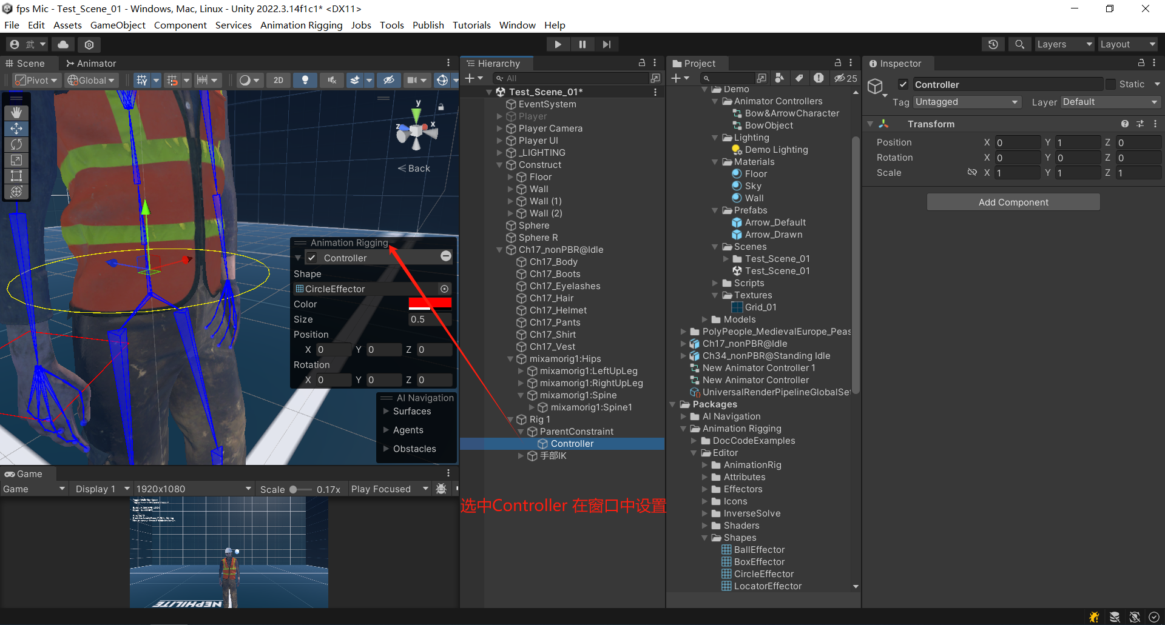Select Arrow_Drawn prefab in Project

click(x=774, y=235)
